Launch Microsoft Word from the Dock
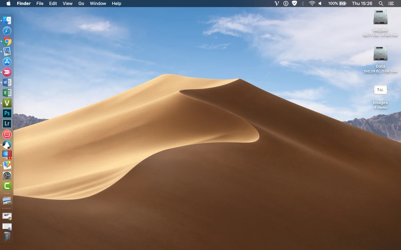The width and height of the screenshot is (401, 250). point(7,82)
